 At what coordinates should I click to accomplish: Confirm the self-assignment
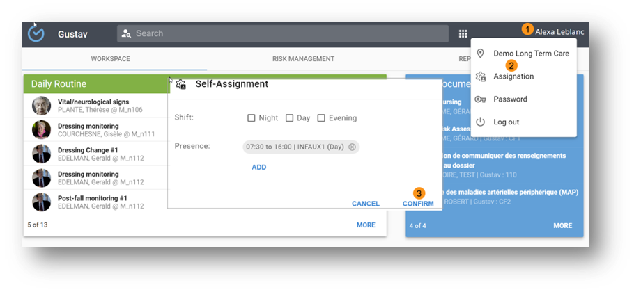(x=418, y=204)
